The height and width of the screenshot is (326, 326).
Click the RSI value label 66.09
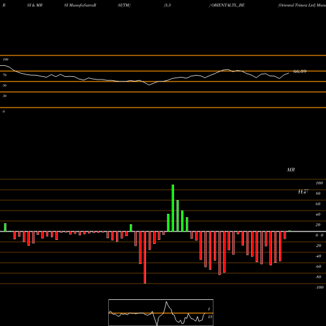pos(300,71)
